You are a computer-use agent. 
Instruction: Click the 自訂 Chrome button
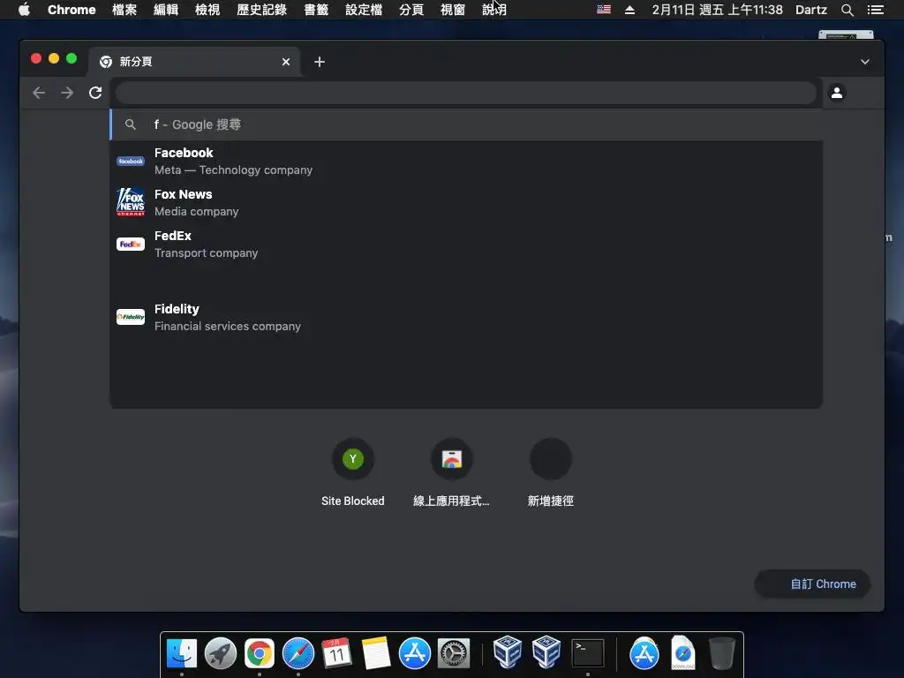[x=813, y=584]
